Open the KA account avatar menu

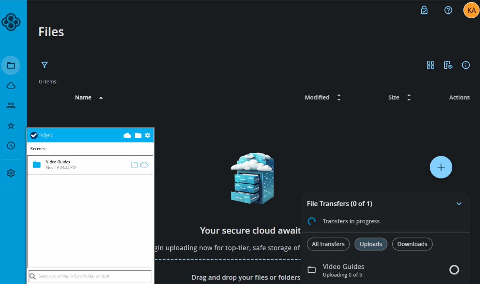pyautogui.click(x=471, y=10)
